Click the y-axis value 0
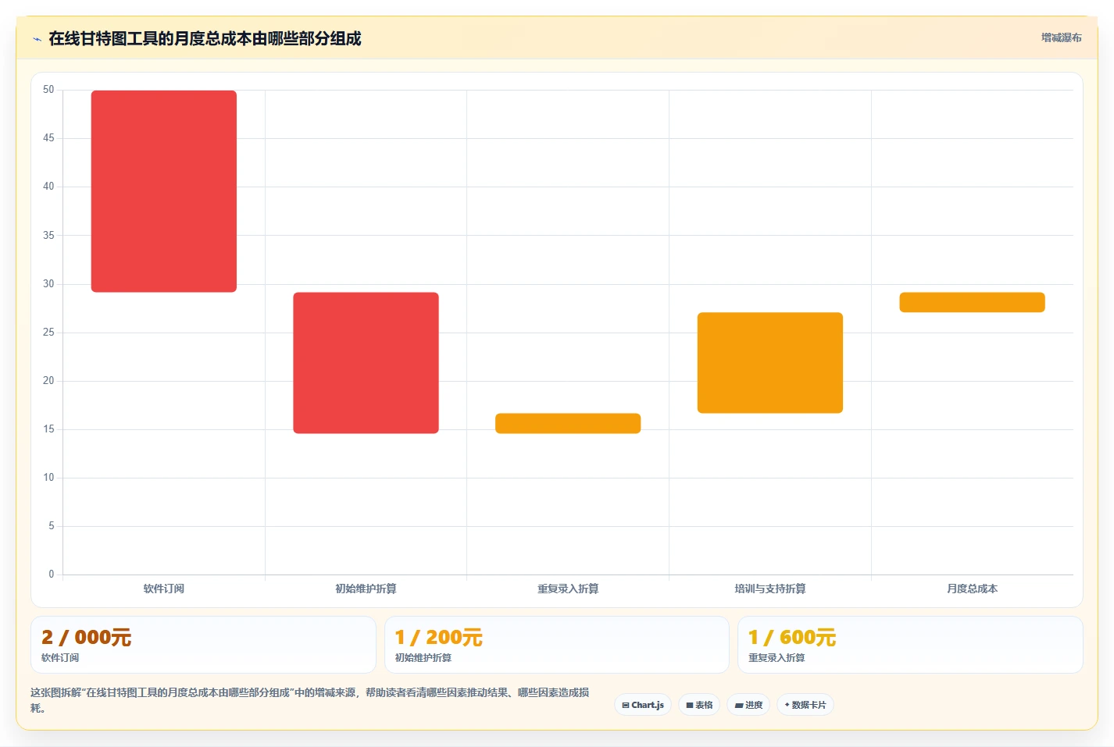1114x747 pixels. click(x=52, y=574)
